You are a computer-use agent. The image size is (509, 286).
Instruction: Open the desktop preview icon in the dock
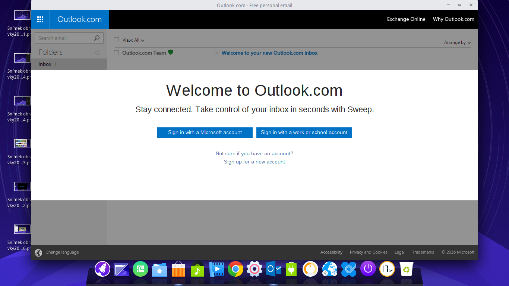pyautogui.click(x=121, y=269)
